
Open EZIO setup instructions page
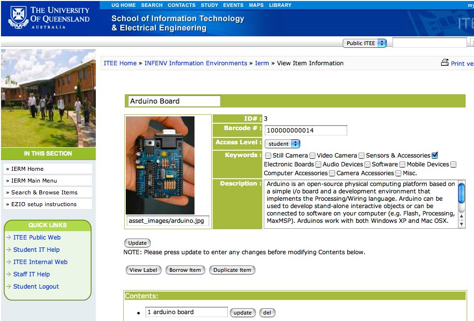click(48, 204)
